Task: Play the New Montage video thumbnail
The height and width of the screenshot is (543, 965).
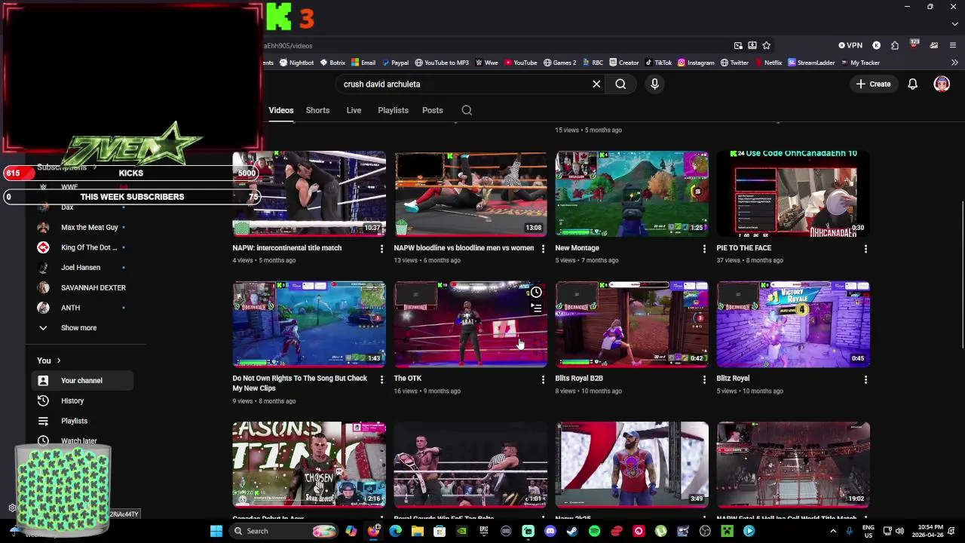Action: click(632, 194)
